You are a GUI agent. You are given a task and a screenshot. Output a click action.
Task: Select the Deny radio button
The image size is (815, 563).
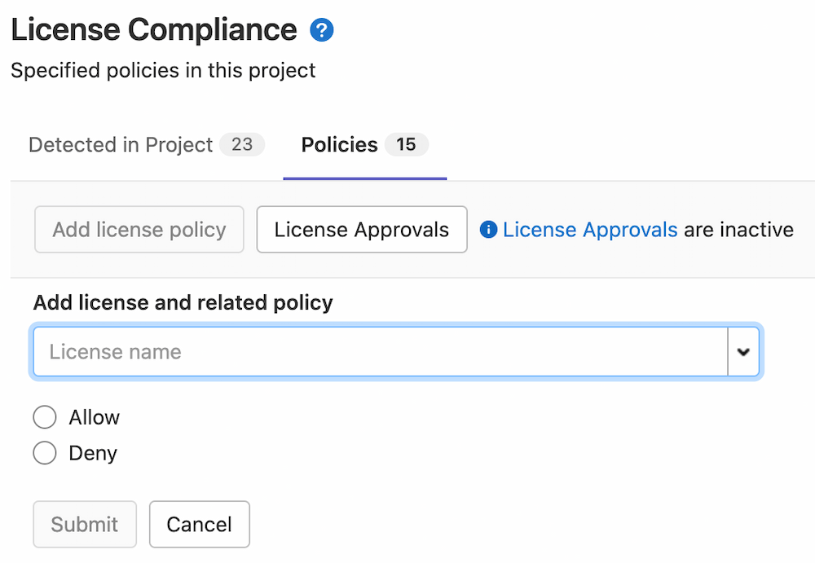(45, 452)
